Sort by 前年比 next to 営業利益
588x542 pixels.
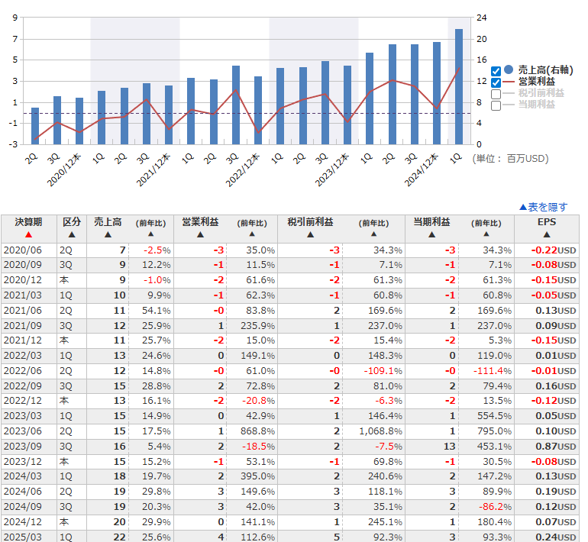pyautogui.click(x=251, y=234)
